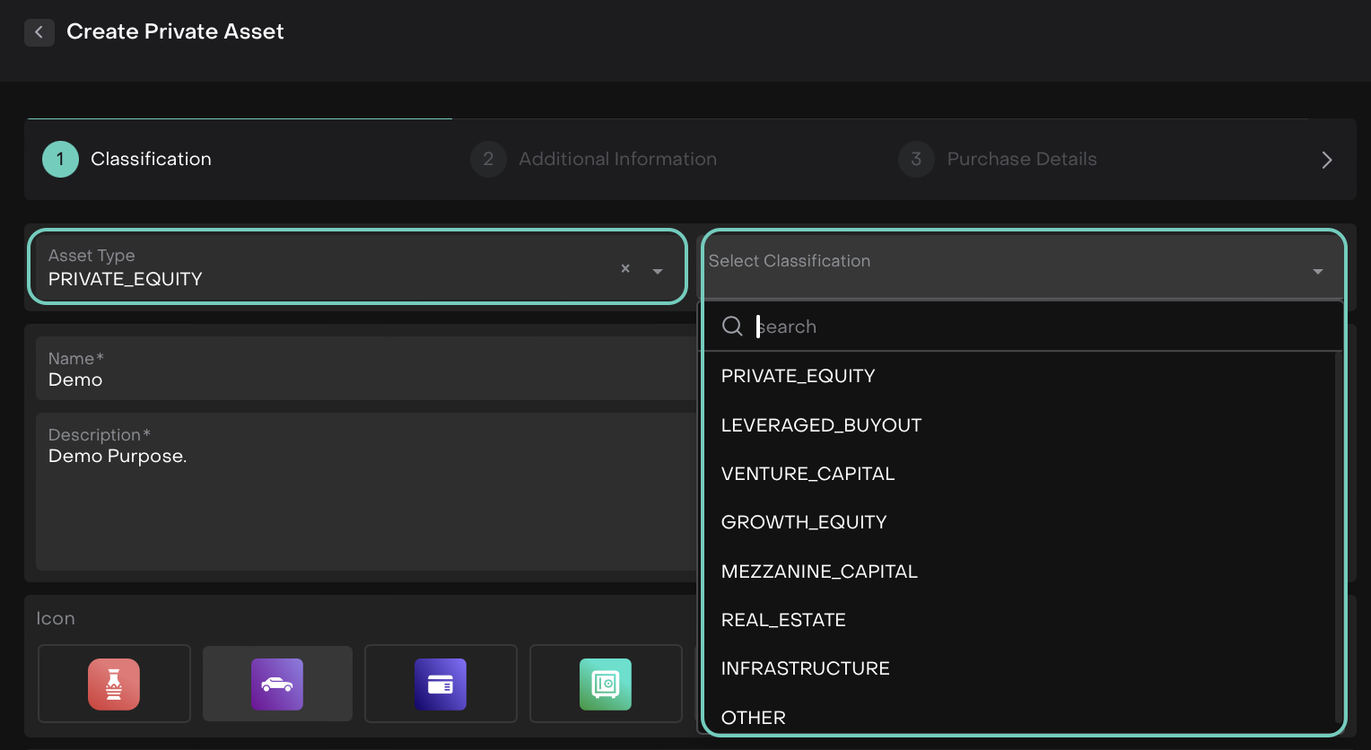This screenshot has width=1371, height=750.
Task: Open the Asset Type dropdown arrow
Action: click(658, 271)
